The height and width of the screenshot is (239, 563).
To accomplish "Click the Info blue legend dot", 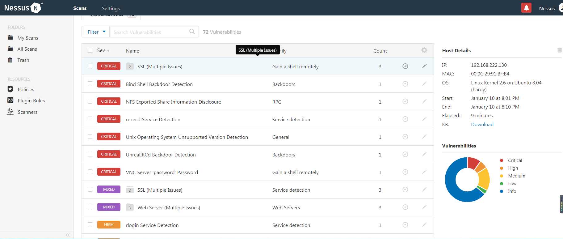I will coord(502,191).
